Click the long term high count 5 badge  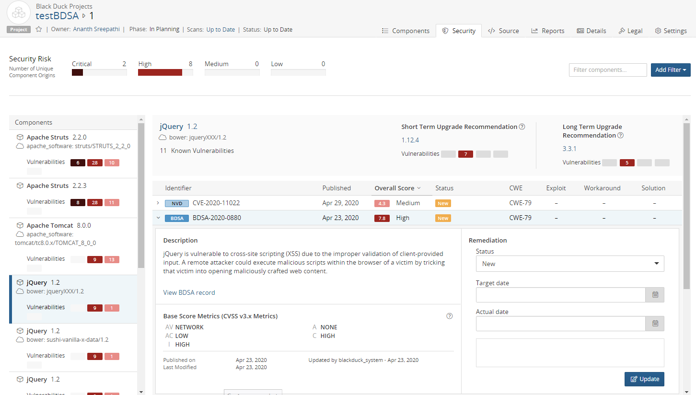point(627,163)
